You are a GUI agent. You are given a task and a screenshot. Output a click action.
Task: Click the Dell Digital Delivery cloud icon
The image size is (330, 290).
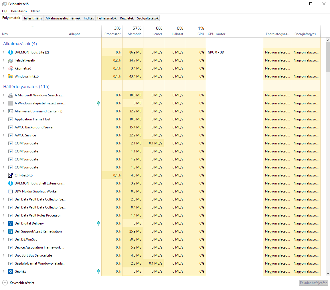(x=11, y=223)
